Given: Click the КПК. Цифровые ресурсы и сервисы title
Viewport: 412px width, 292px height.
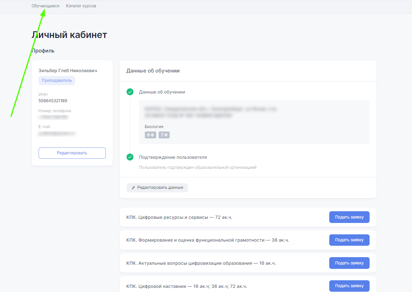Looking at the screenshot, I should point(179,217).
